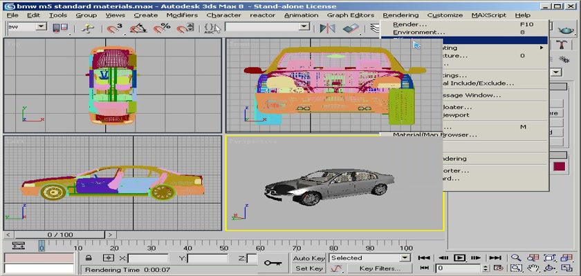Click the 0 / 100 time slider
581x276 pixels.
(60, 235)
